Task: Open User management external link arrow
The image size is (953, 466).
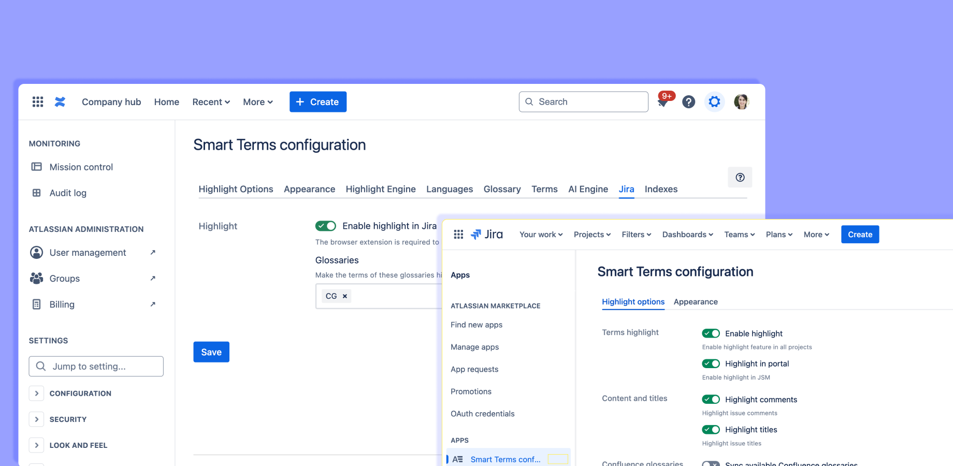Action: (153, 252)
